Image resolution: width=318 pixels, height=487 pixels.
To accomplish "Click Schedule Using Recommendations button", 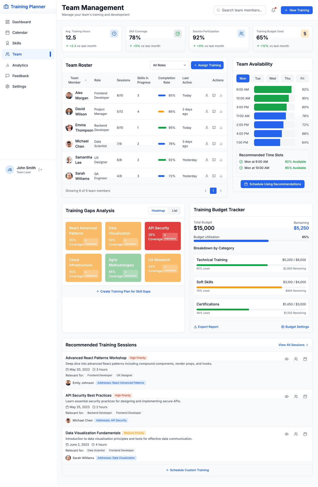I will [272, 184].
